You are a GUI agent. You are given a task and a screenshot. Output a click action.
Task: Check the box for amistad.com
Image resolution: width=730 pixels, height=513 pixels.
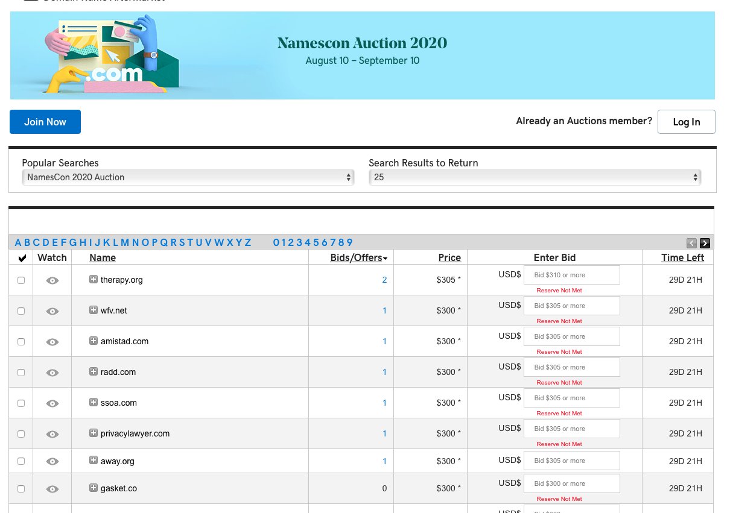[21, 342]
